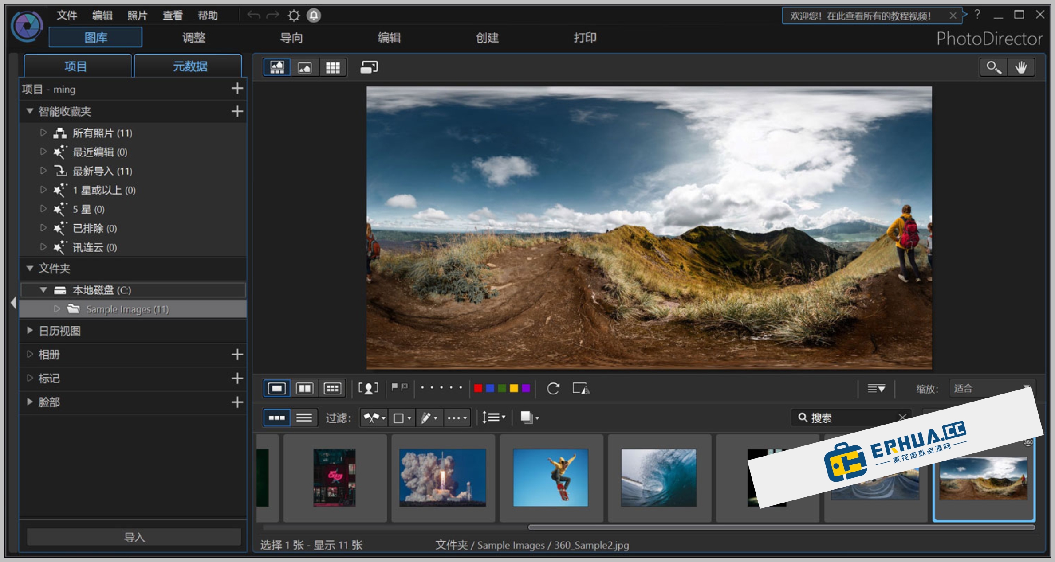Image resolution: width=1055 pixels, height=562 pixels.
Task: Toggle single image view mode
Action: (277, 388)
